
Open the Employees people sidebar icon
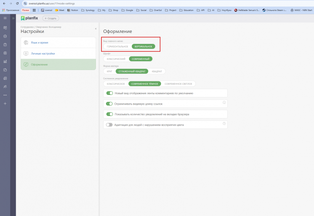(x=5, y=87)
